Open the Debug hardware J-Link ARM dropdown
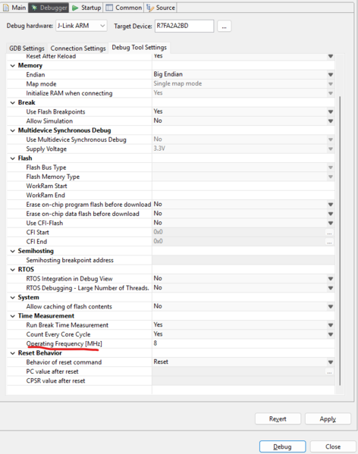 pos(81,26)
